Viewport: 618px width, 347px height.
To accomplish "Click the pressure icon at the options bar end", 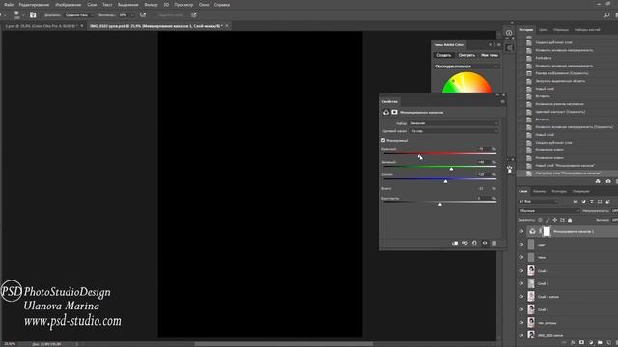I will click(194, 15).
